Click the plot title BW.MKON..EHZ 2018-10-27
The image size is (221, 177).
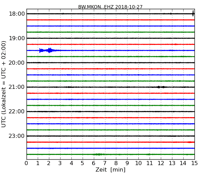coord(111,7)
